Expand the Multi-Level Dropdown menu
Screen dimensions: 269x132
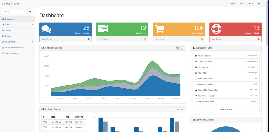(17, 47)
